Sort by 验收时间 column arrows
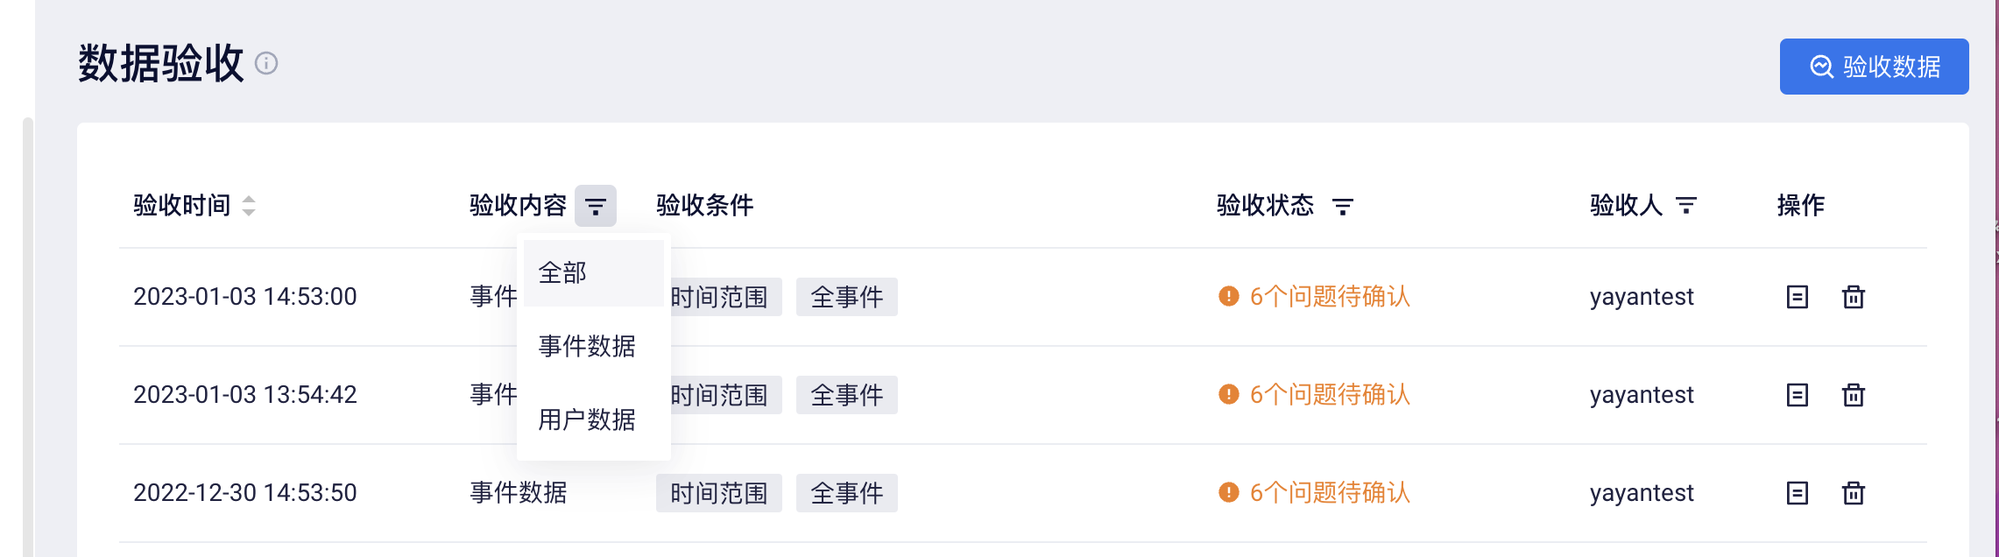Viewport: 1999px width, 557px height. (249, 206)
